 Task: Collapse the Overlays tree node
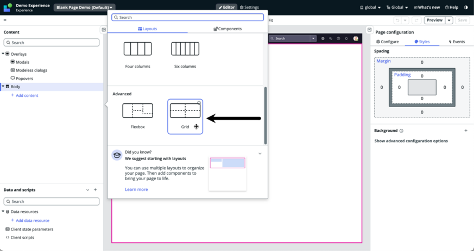pyautogui.click(x=3, y=54)
